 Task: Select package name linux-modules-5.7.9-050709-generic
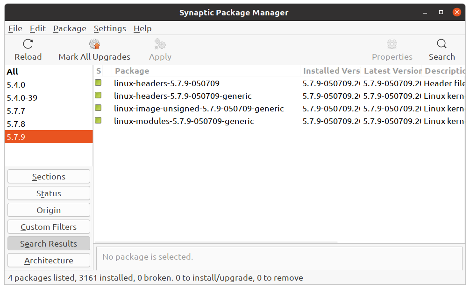point(184,121)
